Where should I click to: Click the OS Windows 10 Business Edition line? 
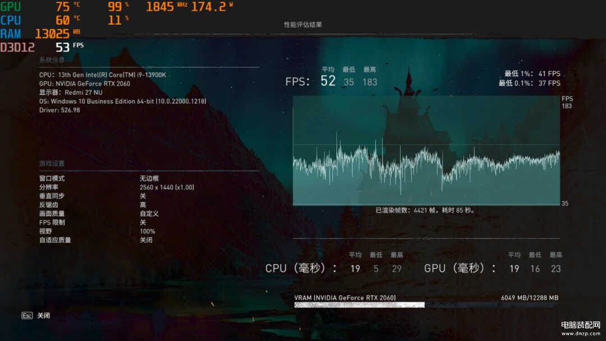122,101
